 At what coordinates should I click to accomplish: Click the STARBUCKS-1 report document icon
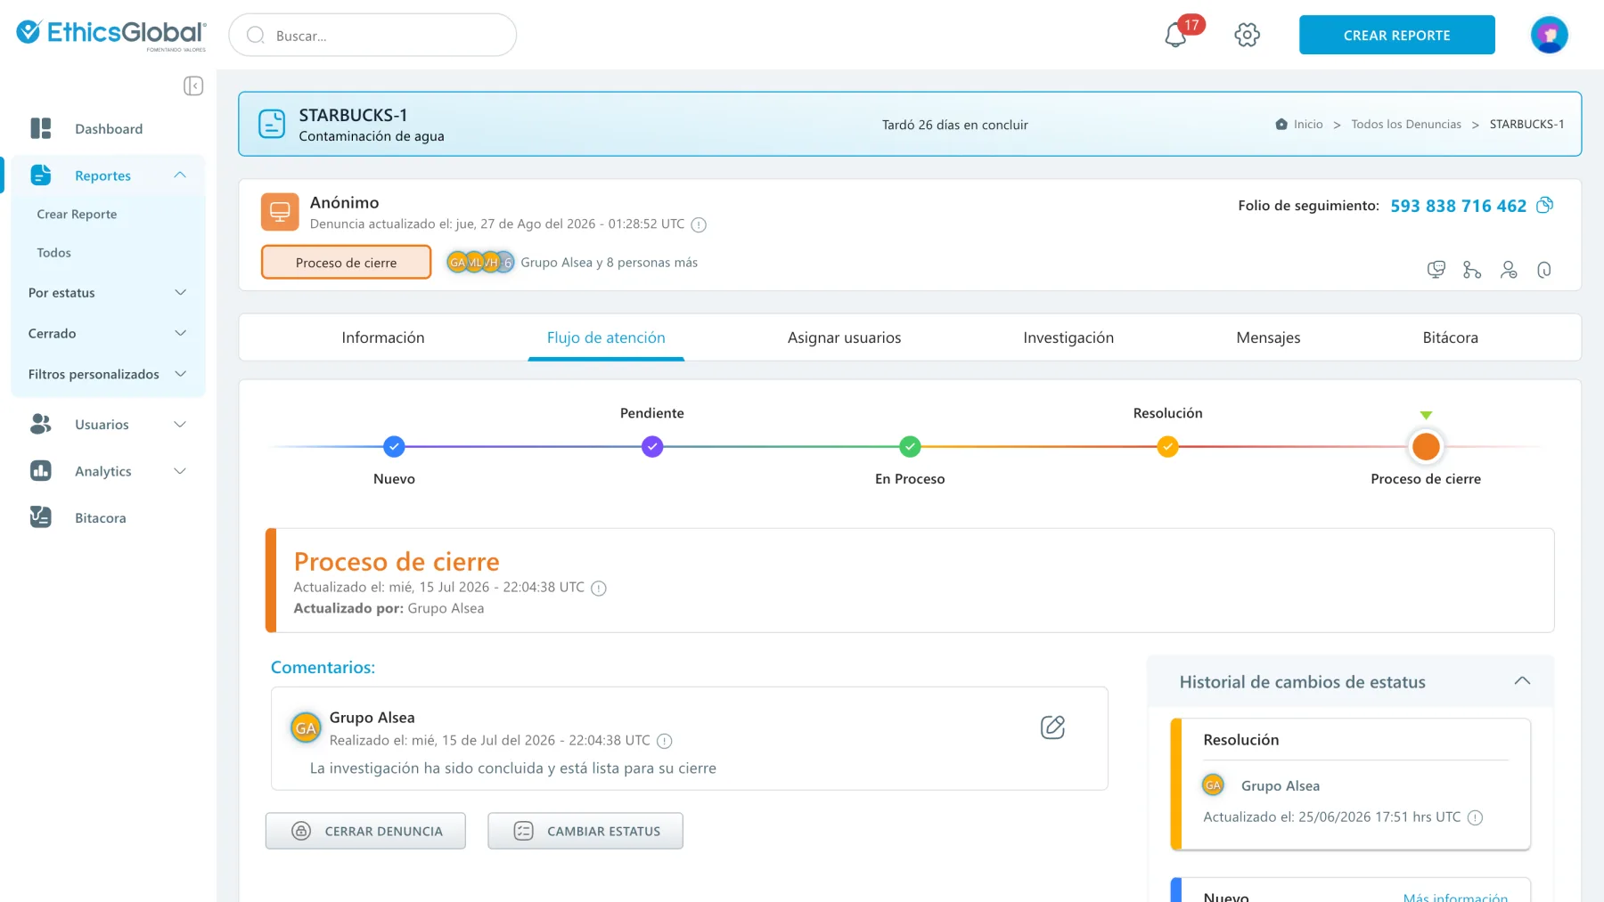tap(272, 124)
